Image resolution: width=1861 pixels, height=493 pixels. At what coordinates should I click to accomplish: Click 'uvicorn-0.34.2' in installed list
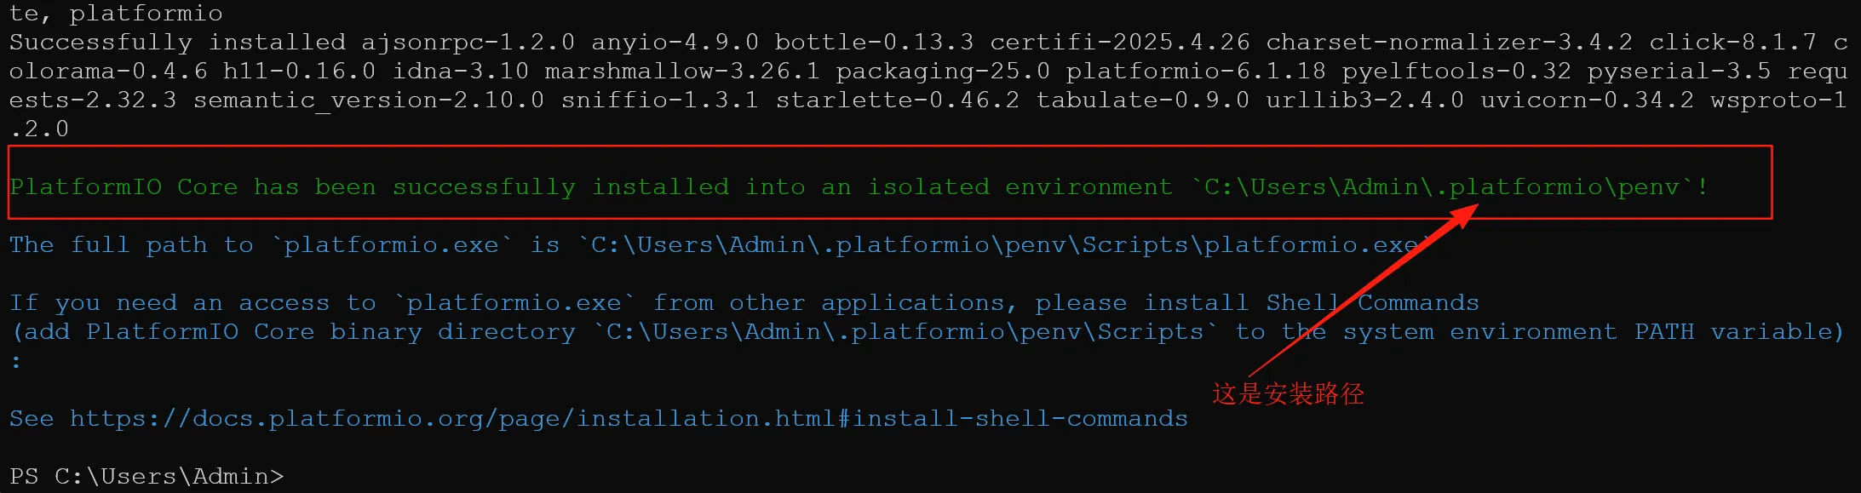[1587, 100]
